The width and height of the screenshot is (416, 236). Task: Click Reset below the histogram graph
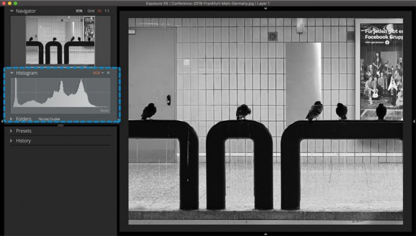point(104,111)
